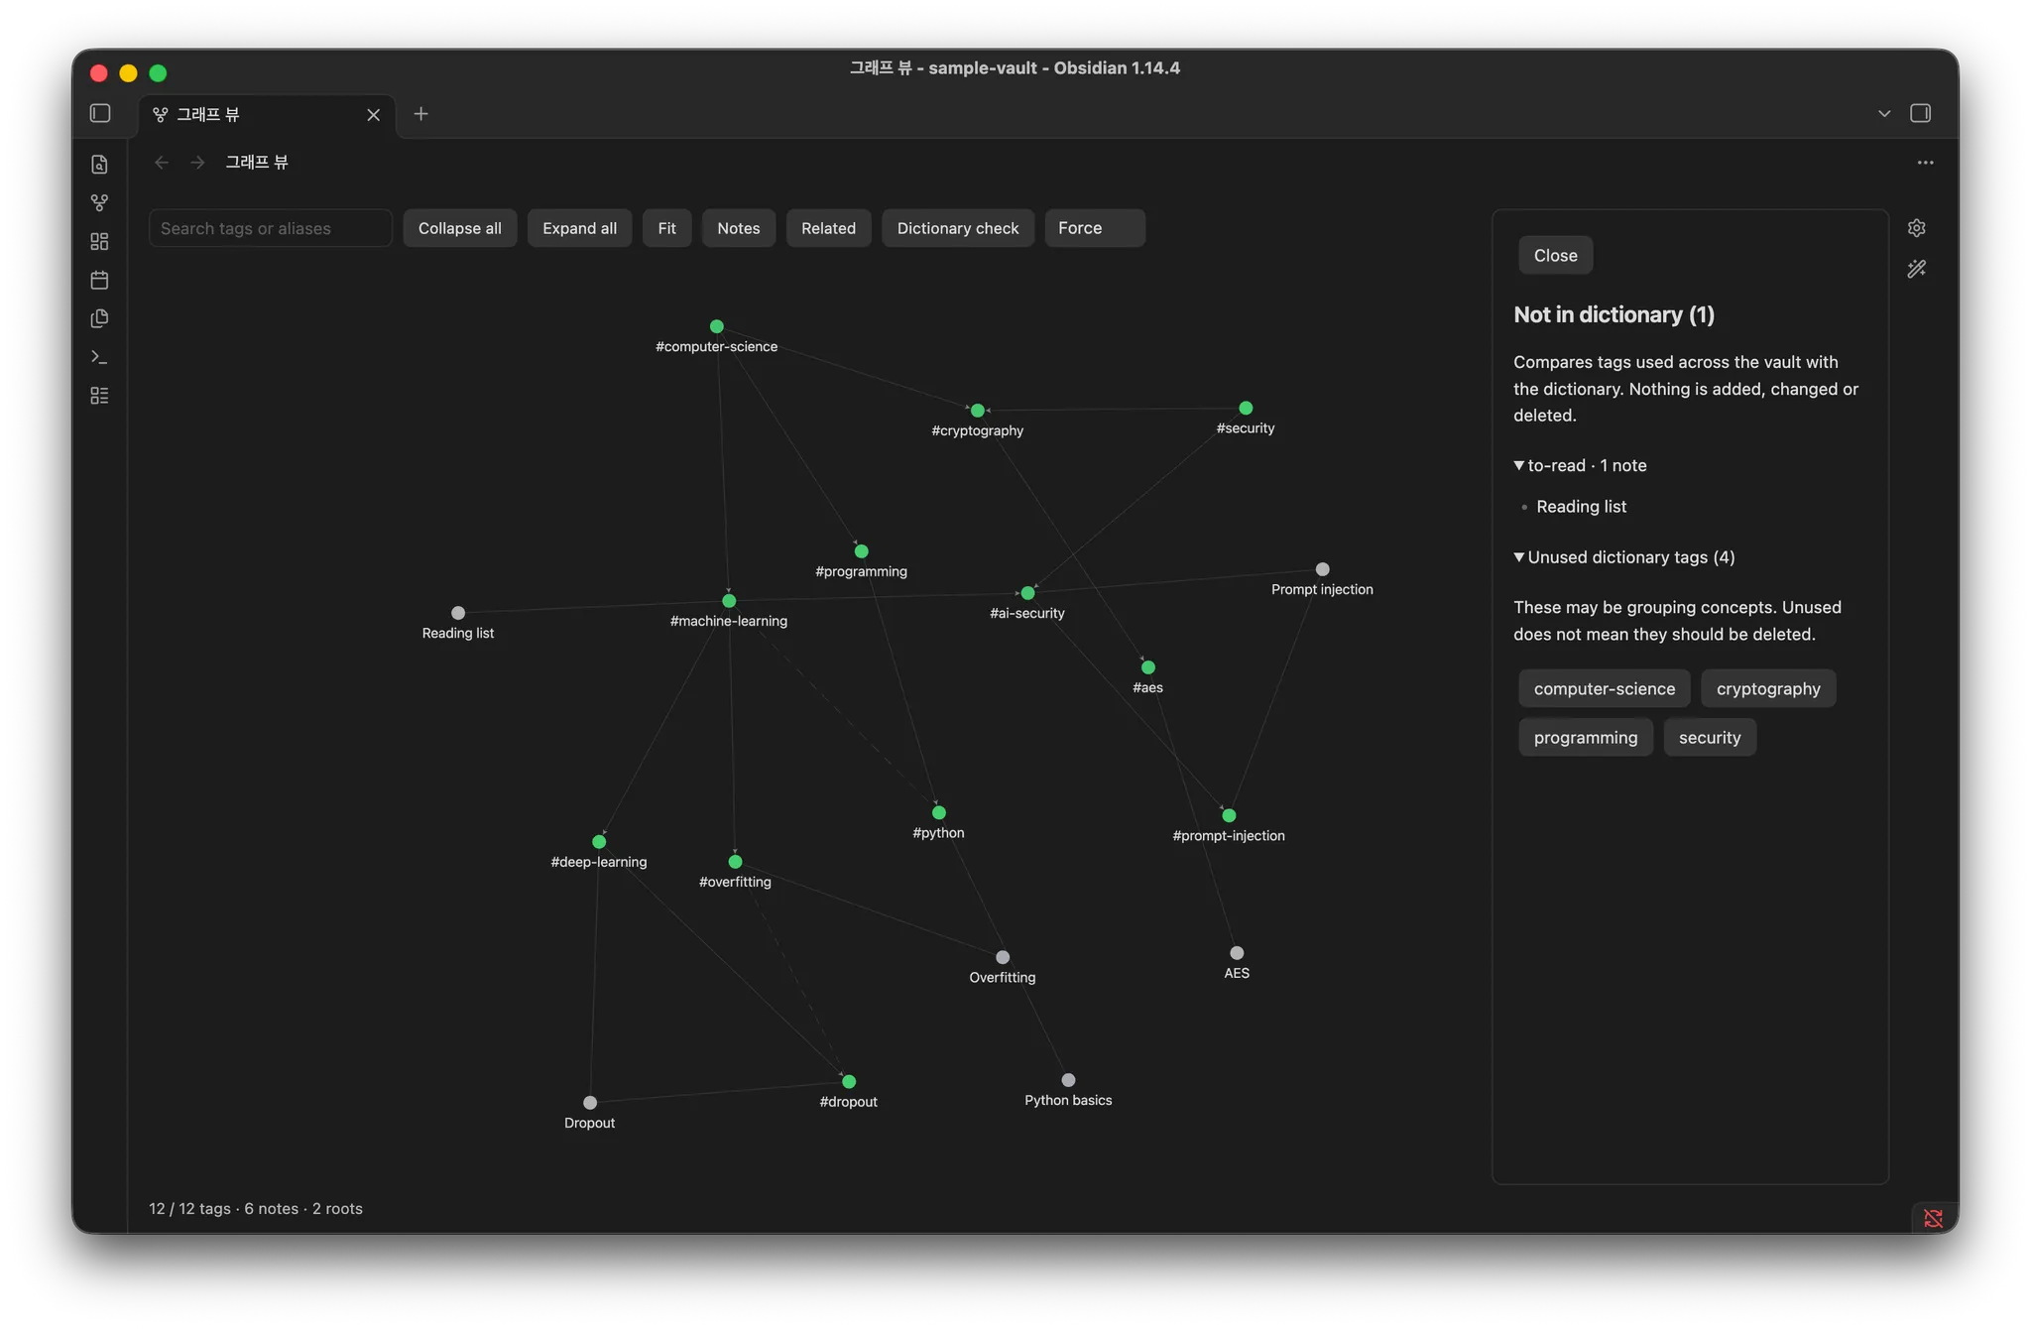Open canvas grid ribbon icon
2031x1329 pixels.
click(99, 242)
